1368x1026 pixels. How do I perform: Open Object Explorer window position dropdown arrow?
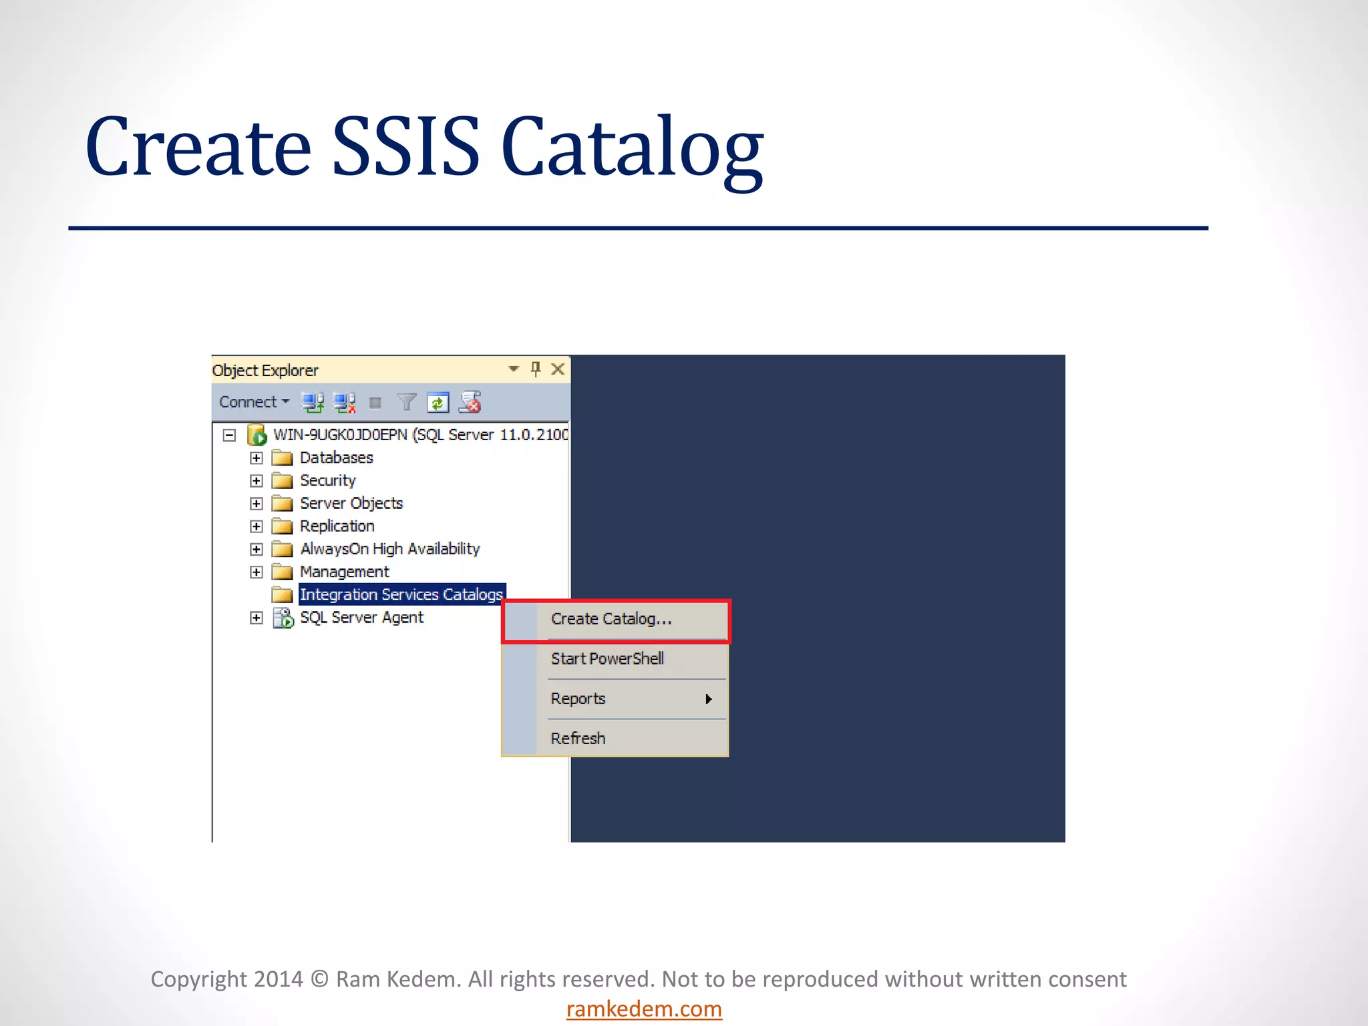pos(513,369)
